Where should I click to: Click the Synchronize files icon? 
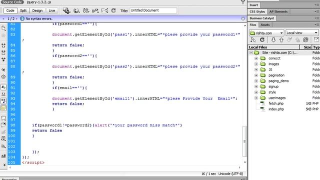click(305, 40)
